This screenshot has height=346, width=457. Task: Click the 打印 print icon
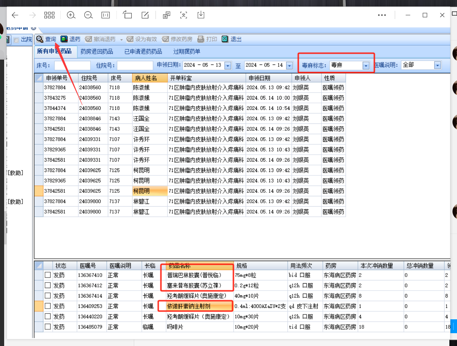tap(201, 39)
